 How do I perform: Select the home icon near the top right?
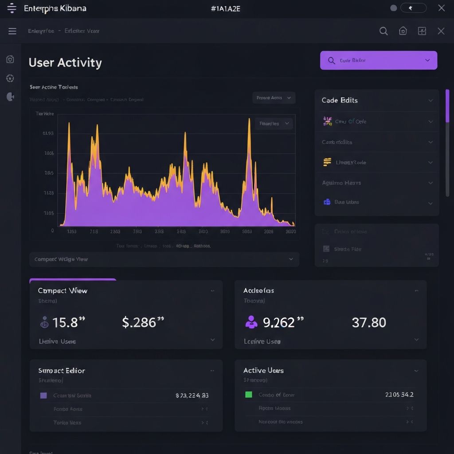coord(403,31)
